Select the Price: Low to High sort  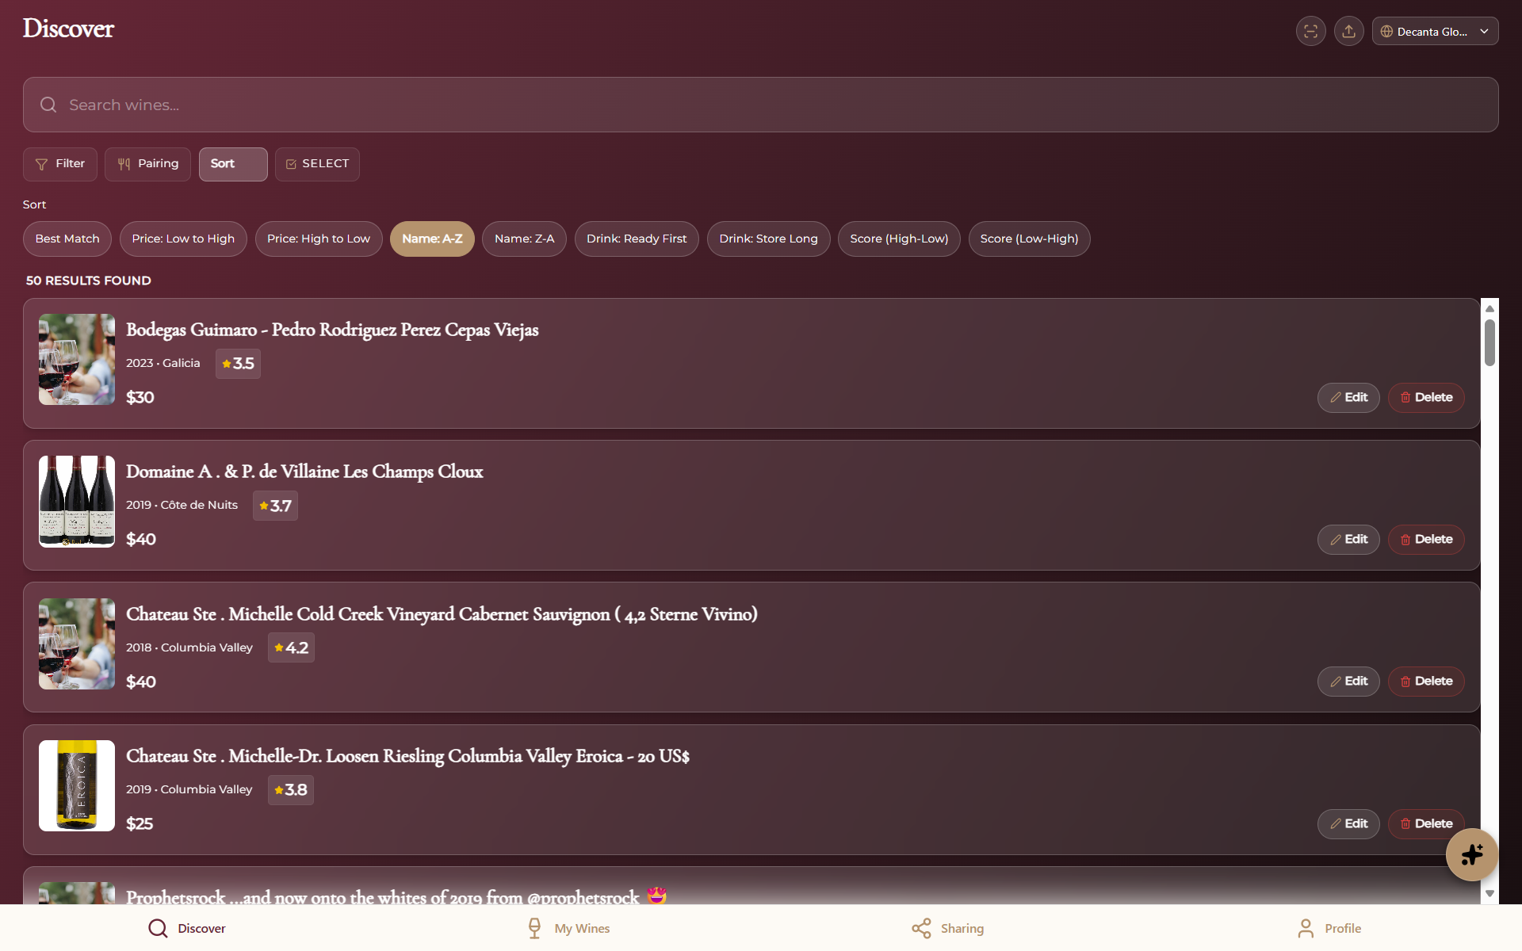click(x=183, y=239)
